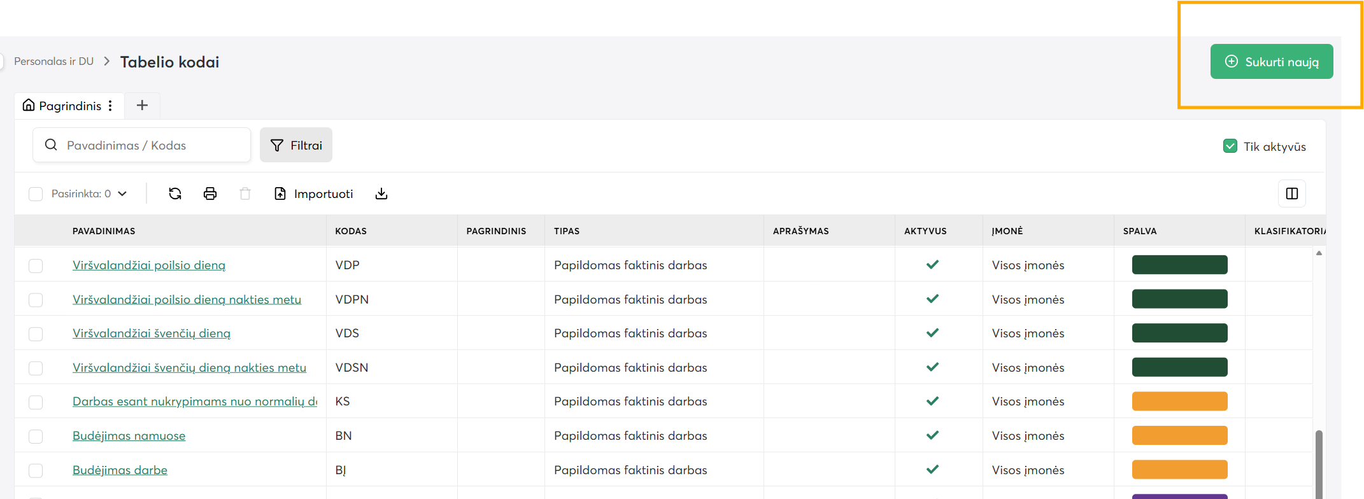Click the refresh list icon
Screen dimensions: 1364x499
pyautogui.click(x=175, y=193)
